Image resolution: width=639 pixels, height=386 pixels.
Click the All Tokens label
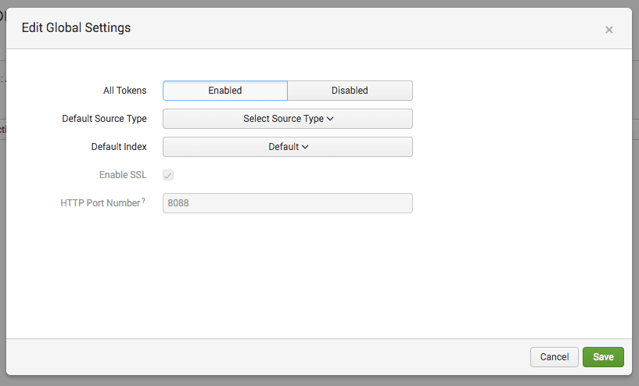124,91
